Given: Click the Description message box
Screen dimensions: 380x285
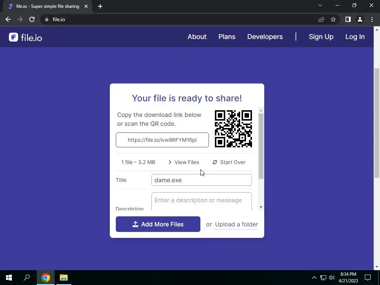Looking at the screenshot, I should [202, 201].
